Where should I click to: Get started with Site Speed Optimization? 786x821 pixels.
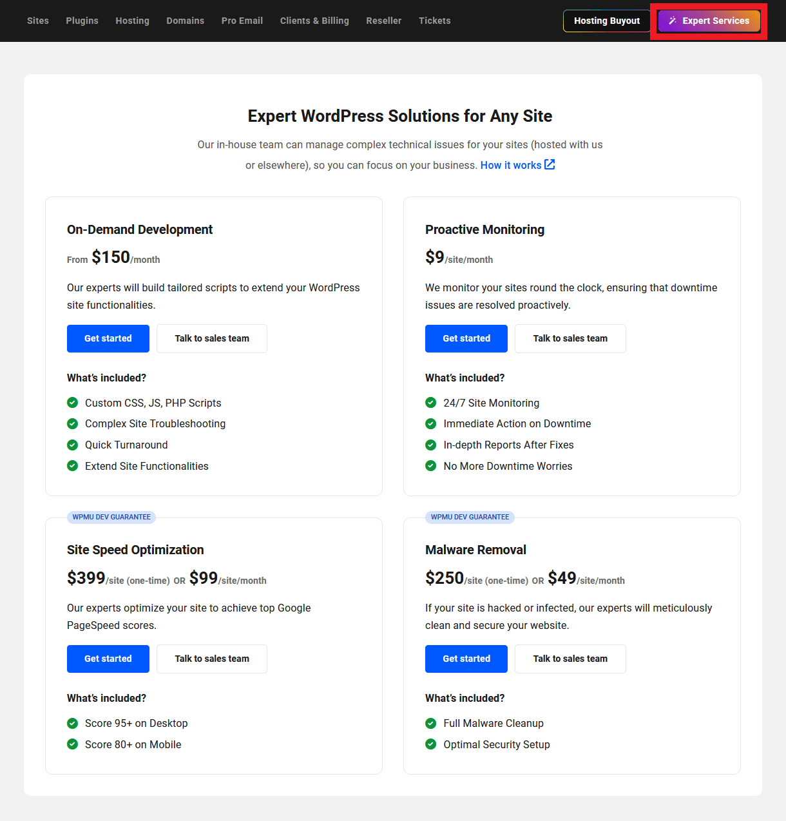click(x=108, y=659)
